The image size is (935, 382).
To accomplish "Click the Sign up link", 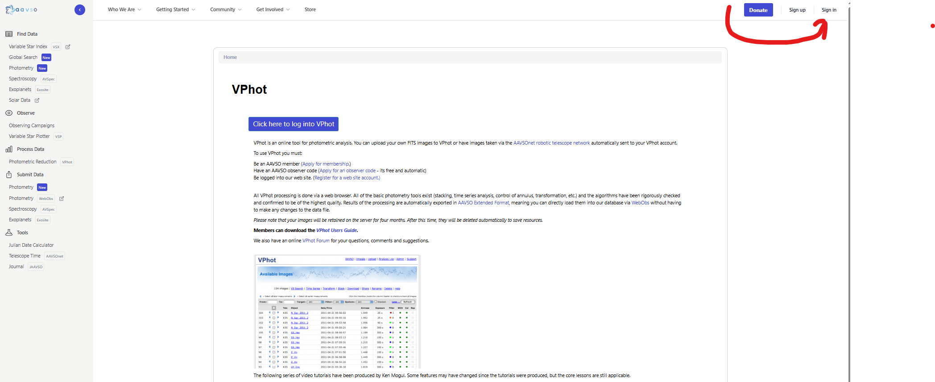I will pos(797,10).
